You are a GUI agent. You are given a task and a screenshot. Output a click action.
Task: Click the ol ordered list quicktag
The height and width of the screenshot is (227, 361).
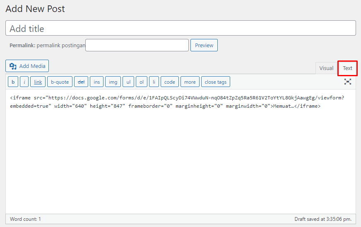click(142, 82)
